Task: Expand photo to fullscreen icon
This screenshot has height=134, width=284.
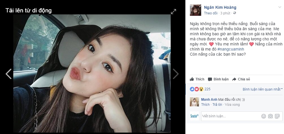Action: 173,12
